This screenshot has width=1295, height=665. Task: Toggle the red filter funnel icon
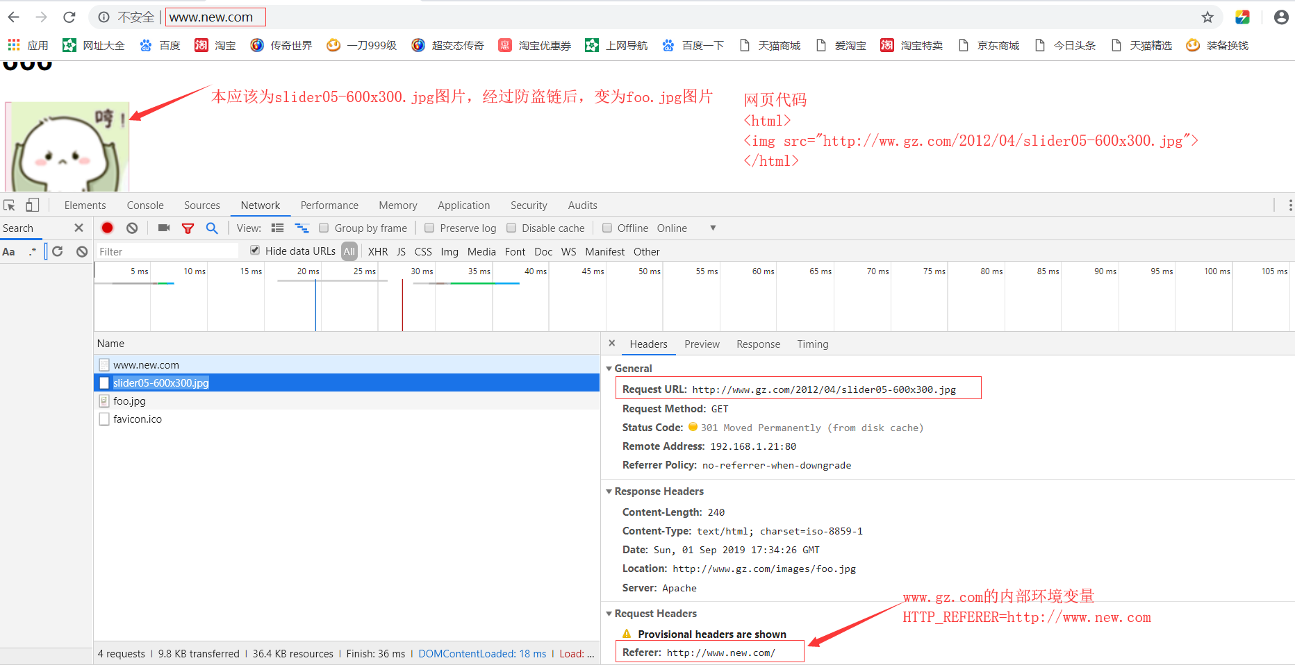coord(188,228)
